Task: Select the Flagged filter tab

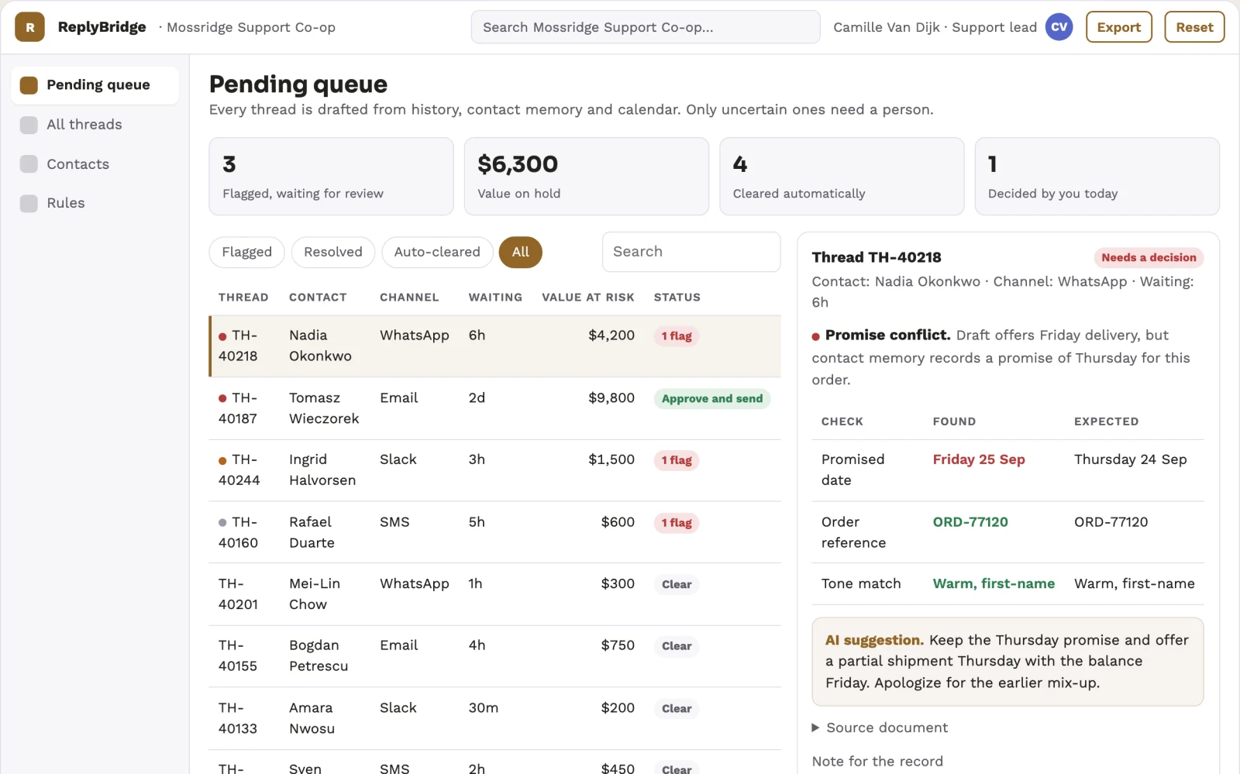Action: tap(246, 252)
